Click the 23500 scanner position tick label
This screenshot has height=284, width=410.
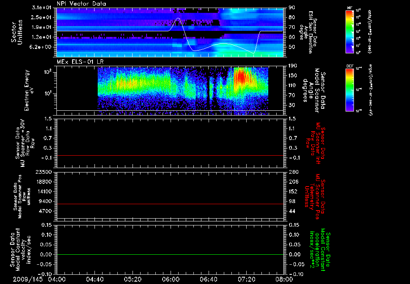pyautogui.click(x=44, y=172)
